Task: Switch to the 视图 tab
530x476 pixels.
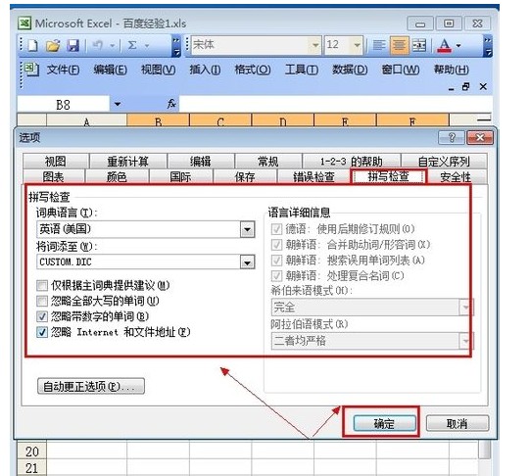Action: (x=56, y=162)
